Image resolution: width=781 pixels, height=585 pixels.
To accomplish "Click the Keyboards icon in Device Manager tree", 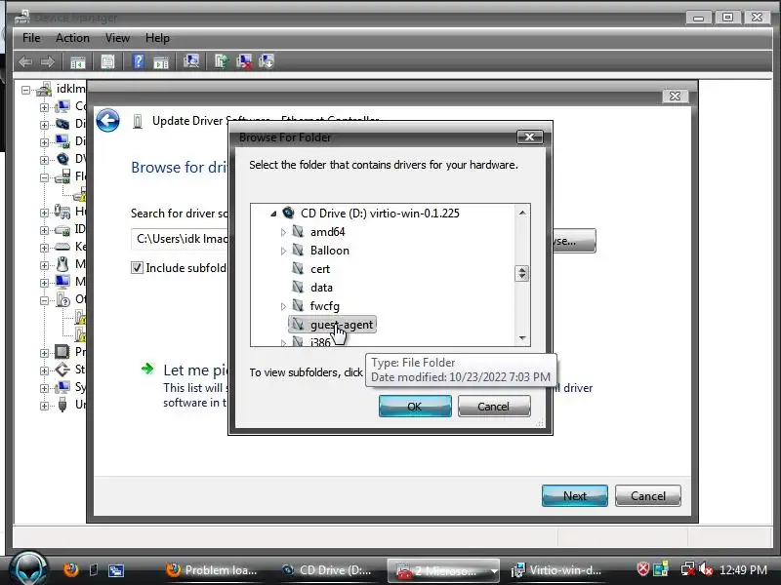I will pyautogui.click(x=62, y=247).
